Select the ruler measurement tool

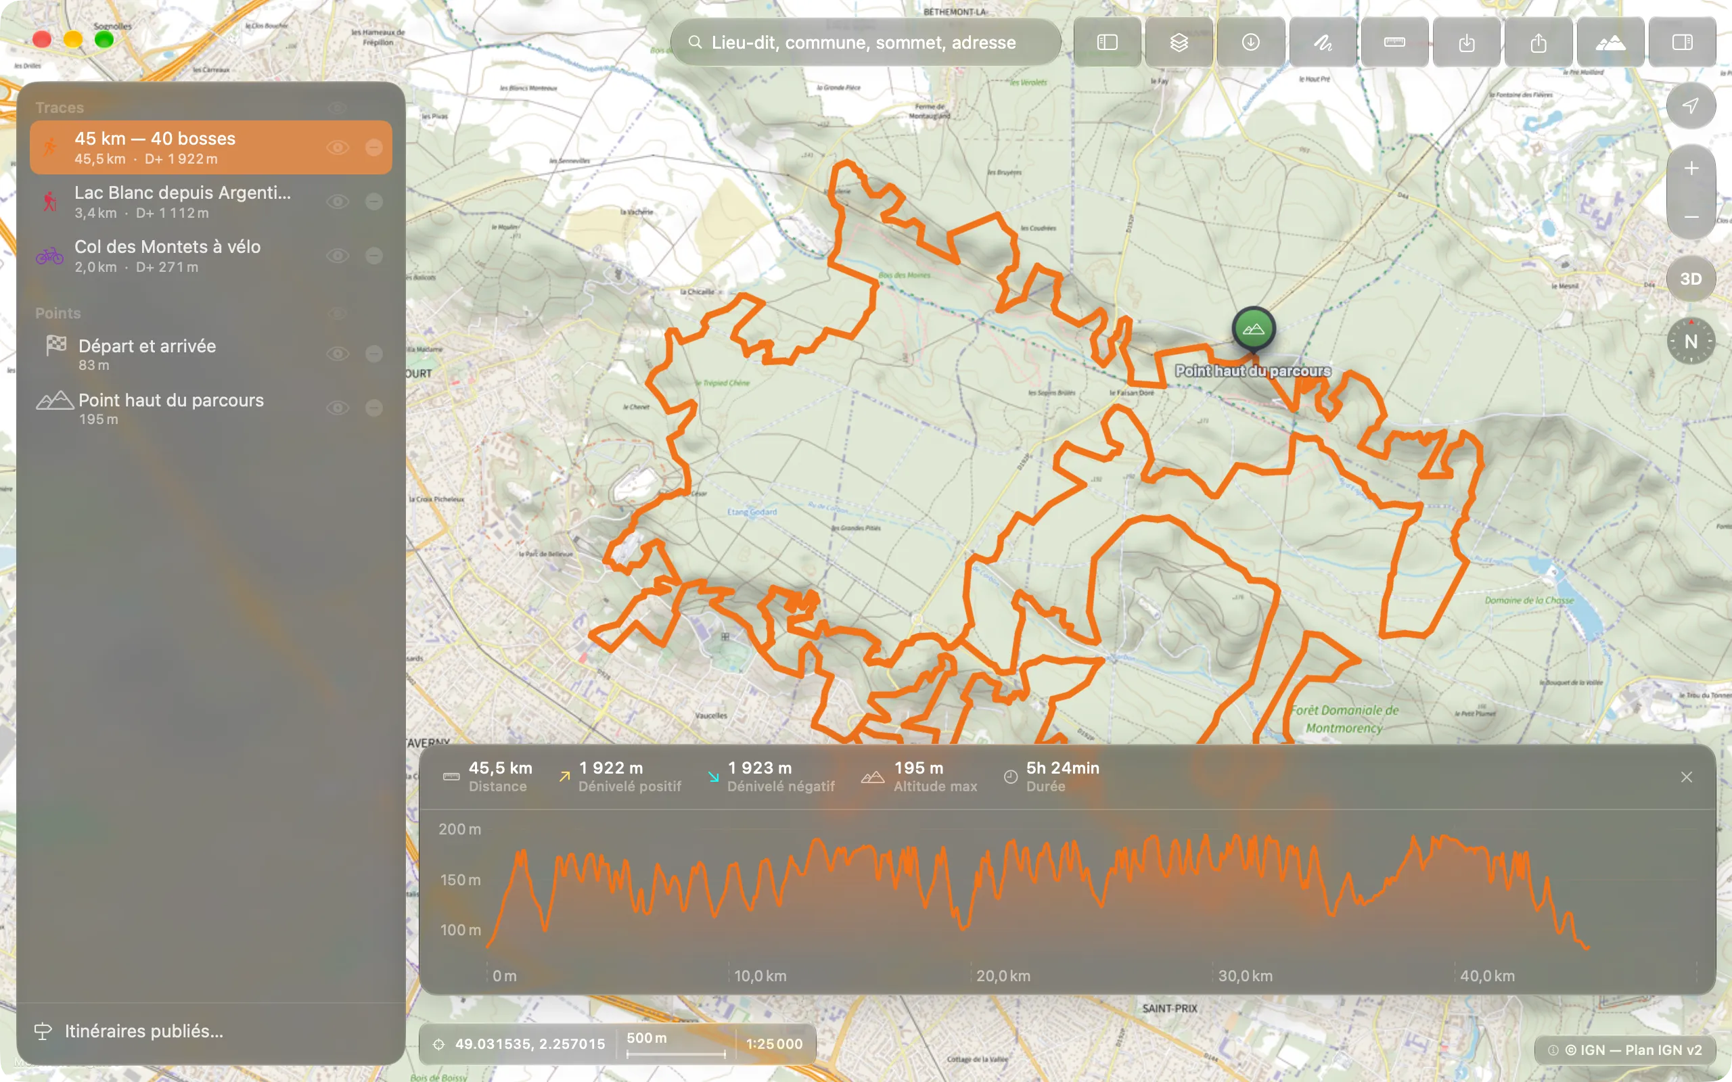click(1394, 43)
